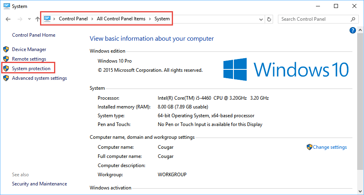Viewport: 364px width, 195px height.
Task: Click the Windows activation section heading
Action: pyautogui.click(x=111, y=187)
